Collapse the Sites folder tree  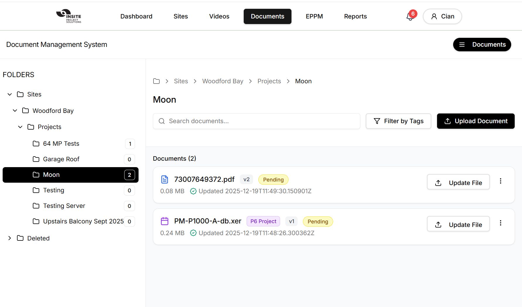10,94
